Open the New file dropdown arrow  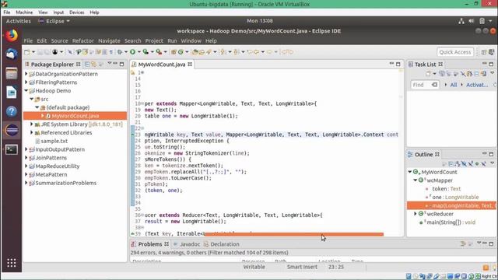[x=33, y=52]
